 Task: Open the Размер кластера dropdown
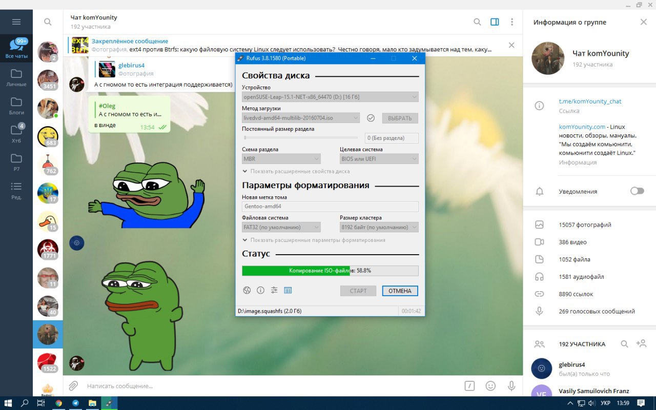pos(379,227)
